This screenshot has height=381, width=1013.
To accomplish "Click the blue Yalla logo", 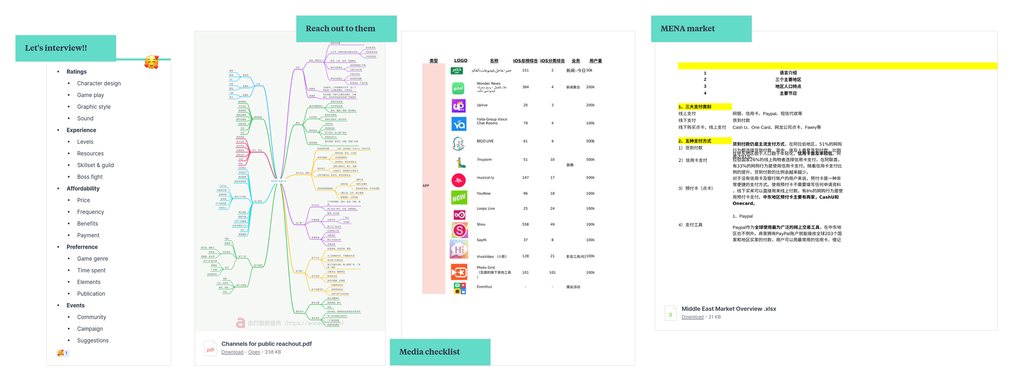I will click(458, 124).
